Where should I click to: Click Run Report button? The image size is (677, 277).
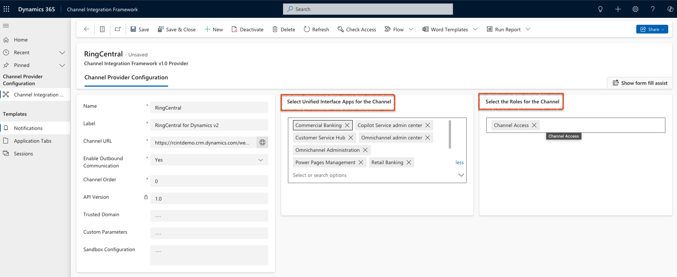(x=504, y=29)
